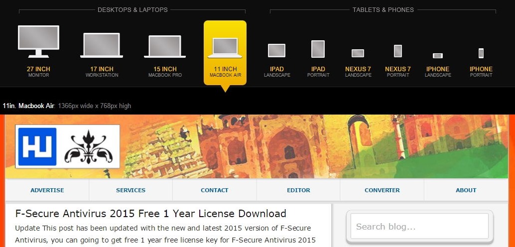Image resolution: width=515 pixels, height=247 pixels.
Task: Pick the 15 inch MacBook Pro icon
Action: tap(165, 46)
